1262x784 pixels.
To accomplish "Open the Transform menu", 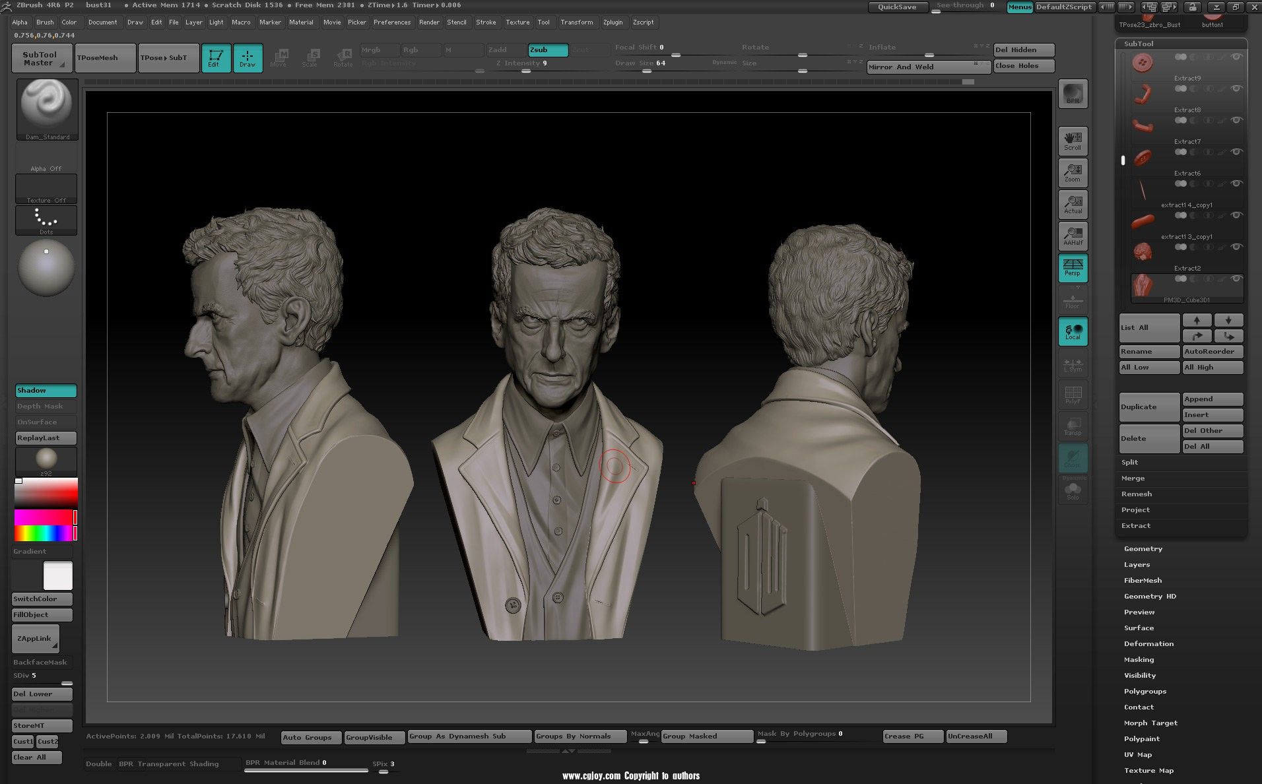I will [577, 22].
